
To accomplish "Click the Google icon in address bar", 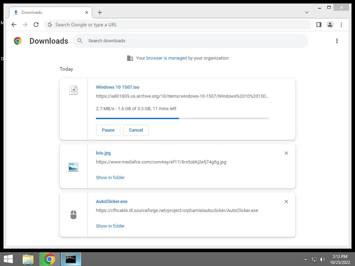I will [50, 25].
